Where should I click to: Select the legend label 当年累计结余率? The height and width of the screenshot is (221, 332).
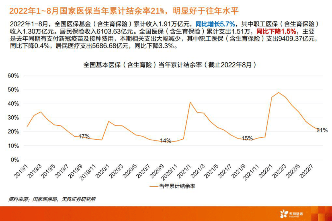177,186
